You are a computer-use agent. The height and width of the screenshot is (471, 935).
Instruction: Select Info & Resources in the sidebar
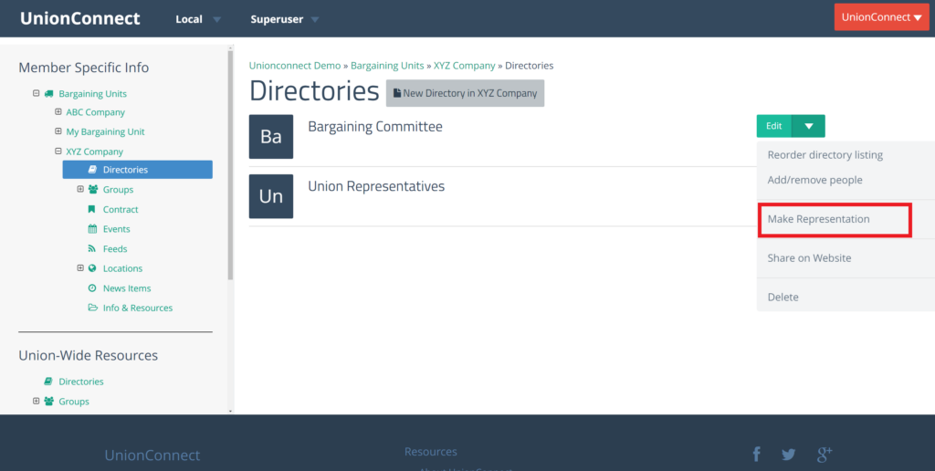pyautogui.click(x=138, y=308)
